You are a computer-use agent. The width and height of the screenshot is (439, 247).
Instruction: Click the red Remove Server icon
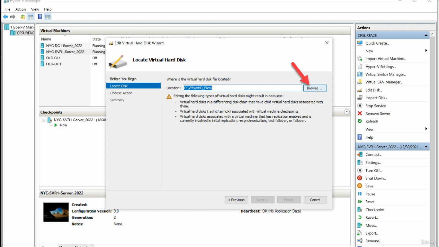[x=360, y=114]
